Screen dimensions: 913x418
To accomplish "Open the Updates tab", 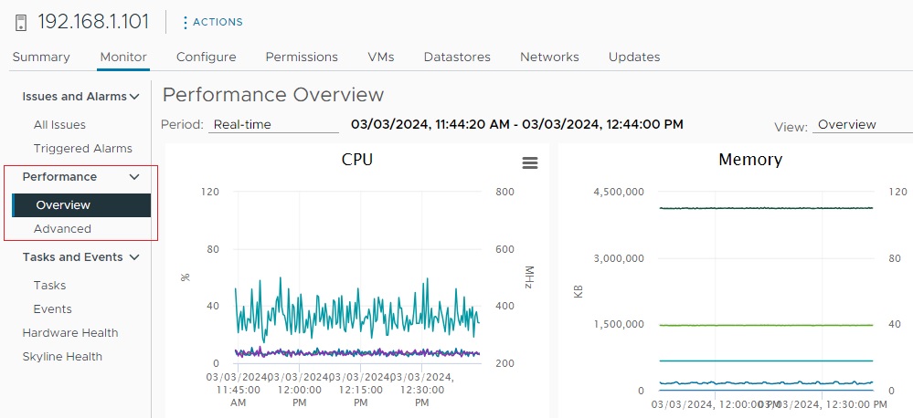I will pyautogui.click(x=634, y=57).
